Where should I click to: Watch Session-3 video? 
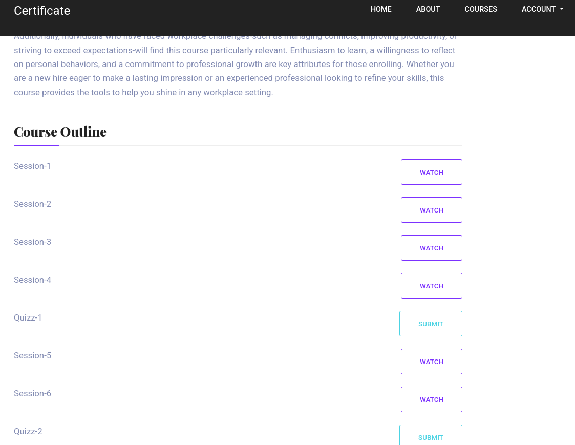pos(431,248)
